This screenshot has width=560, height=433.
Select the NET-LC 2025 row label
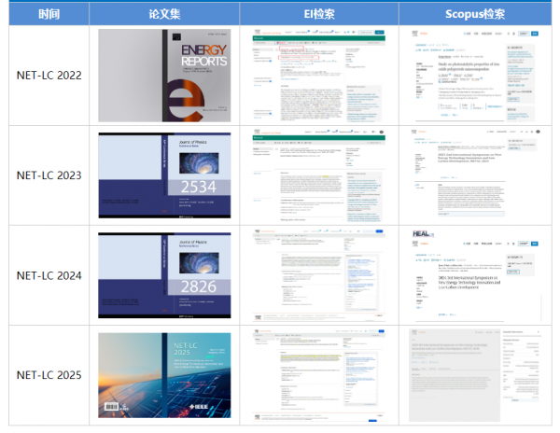pyautogui.click(x=49, y=374)
